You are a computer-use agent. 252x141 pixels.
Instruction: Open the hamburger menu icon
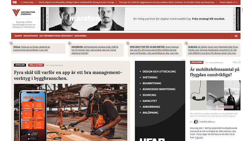pyautogui.click(x=236, y=36)
